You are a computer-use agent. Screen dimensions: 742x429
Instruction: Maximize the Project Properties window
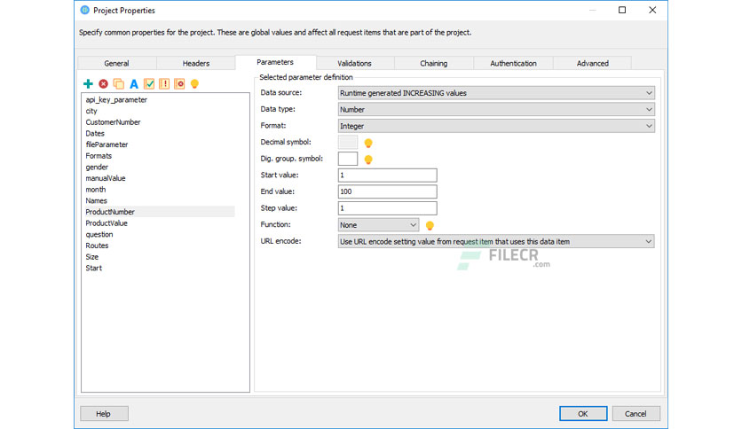tap(622, 10)
